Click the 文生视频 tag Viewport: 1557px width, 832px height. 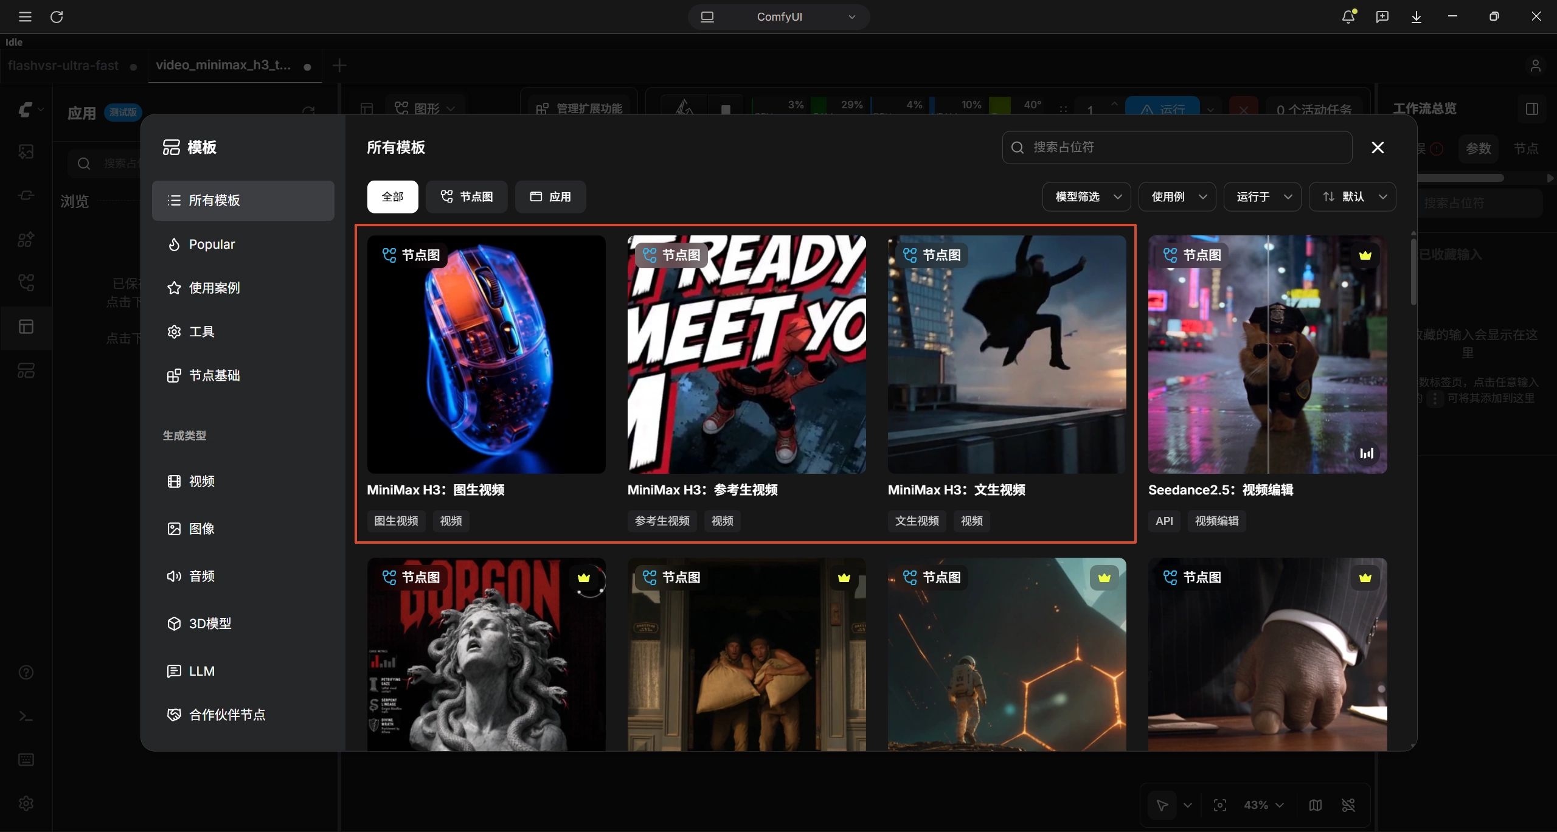coord(917,521)
